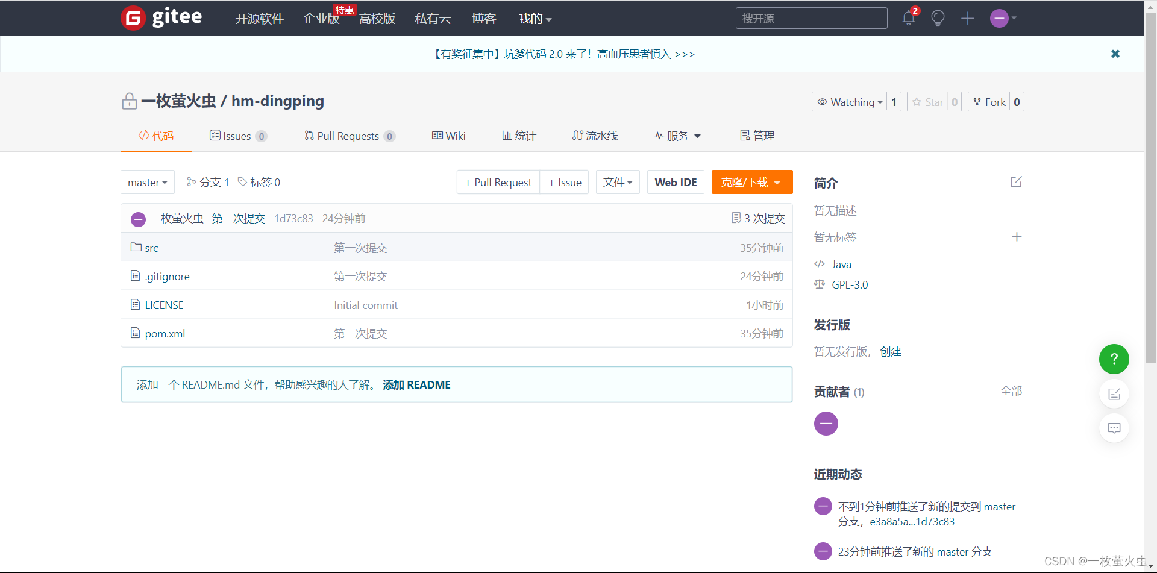Open the master branch dropdown
This screenshot has height=573, width=1157.
tap(148, 182)
